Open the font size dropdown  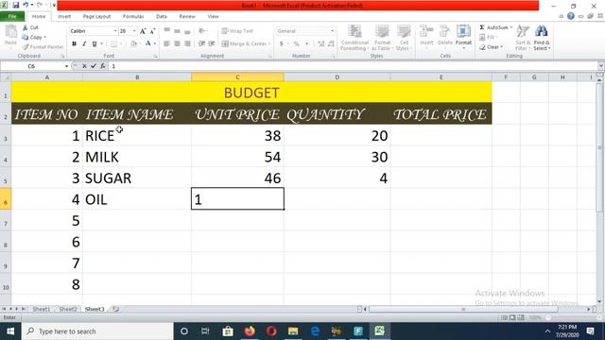tap(134, 31)
